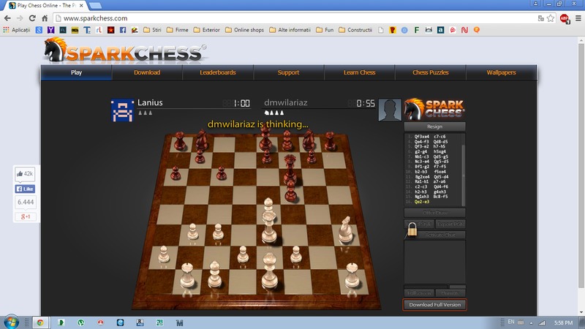Click the browser Back arrow
This screenshot has width=585, height=329.
[7, 18]
